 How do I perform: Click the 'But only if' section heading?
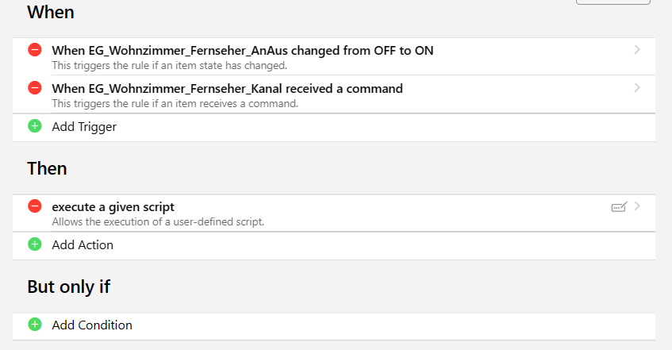tap(68, 287)
